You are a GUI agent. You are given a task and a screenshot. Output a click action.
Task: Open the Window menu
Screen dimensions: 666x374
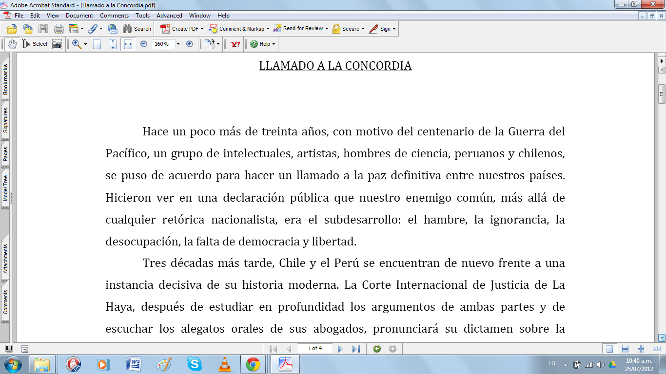[200, 16]
